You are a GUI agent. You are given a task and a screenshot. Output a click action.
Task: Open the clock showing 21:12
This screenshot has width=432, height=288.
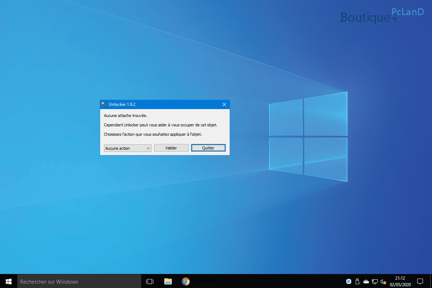pyautogui.click(x=400, y=282)
